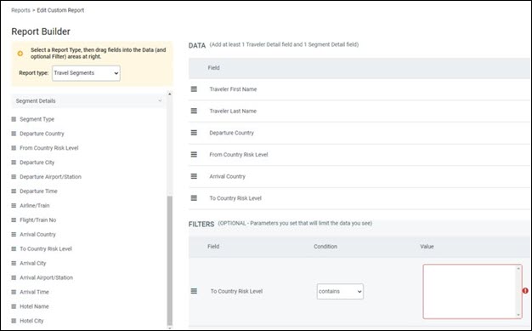Select 'Hotel Name' in the field list

[34, 306]
